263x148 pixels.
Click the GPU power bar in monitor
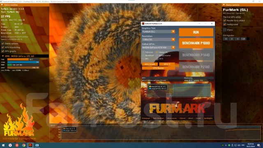pyautogui.click(x=23, y=67)
